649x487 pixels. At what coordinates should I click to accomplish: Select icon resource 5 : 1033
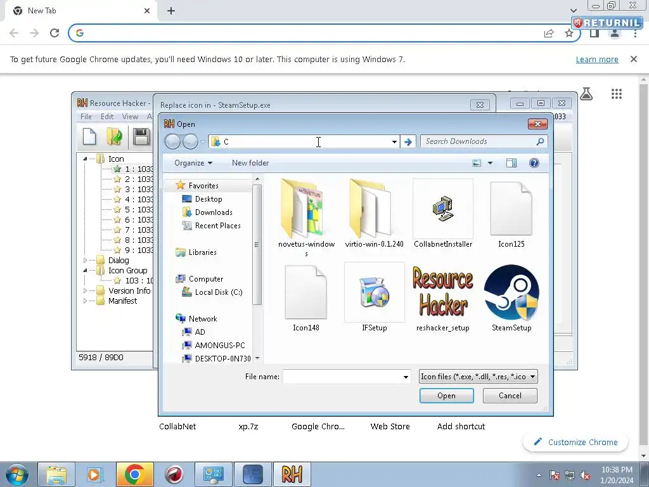coord(133,209)
